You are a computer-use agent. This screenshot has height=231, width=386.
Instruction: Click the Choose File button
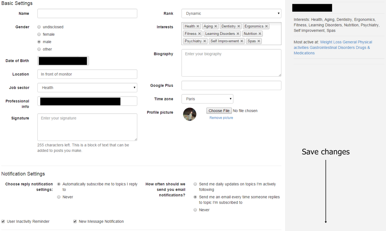[219, 111]
